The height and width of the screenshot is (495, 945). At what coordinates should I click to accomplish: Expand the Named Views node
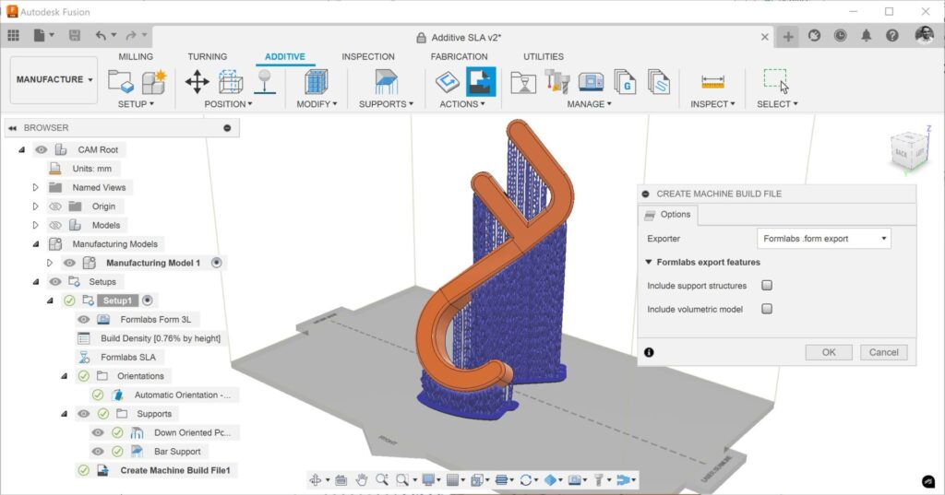(x=36, y=187)
